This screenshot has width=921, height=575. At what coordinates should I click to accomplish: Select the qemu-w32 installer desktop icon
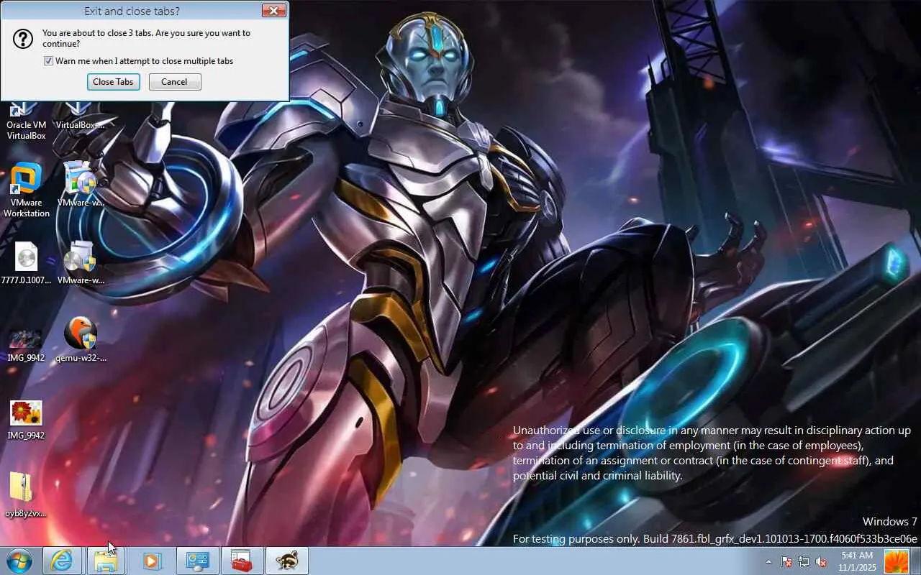pyautogui.click(x=80, y=340)
